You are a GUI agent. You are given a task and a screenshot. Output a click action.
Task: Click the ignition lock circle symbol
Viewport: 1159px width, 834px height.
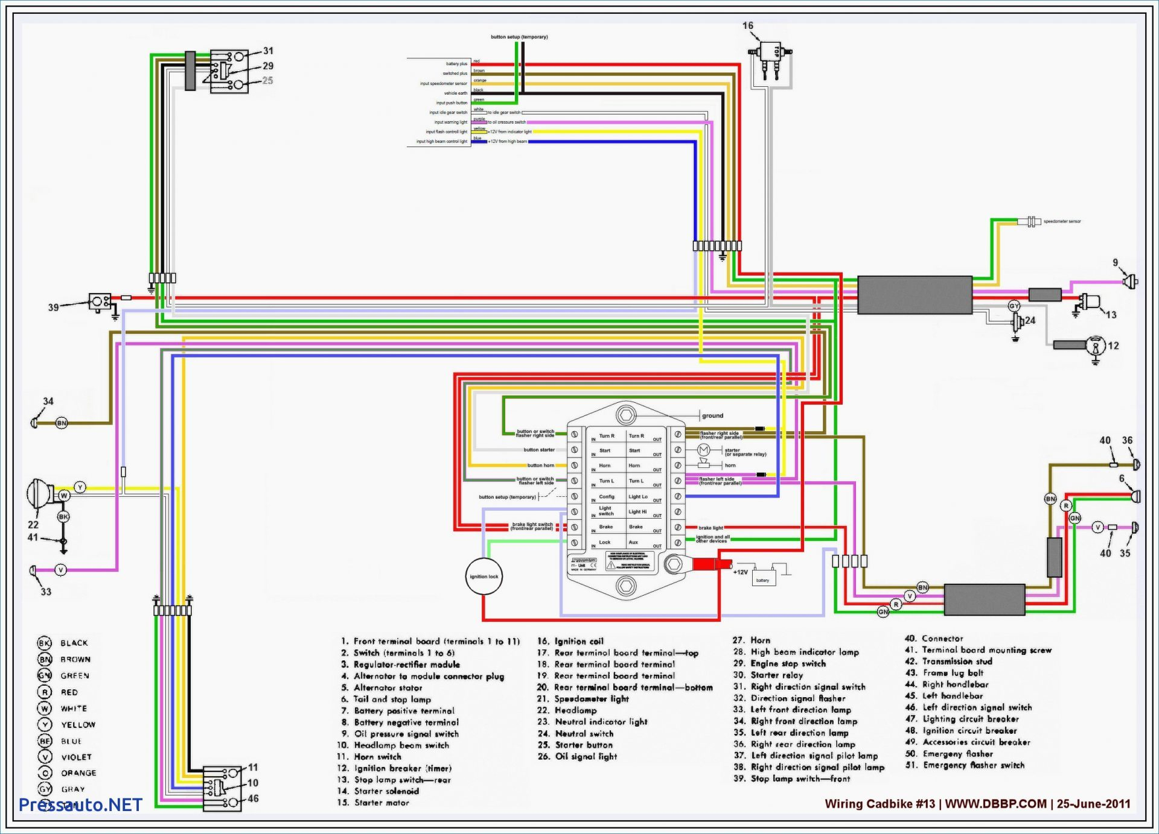pos(484,577)
